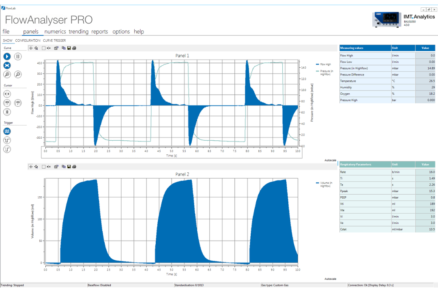Zoom out on the curve
Image resolution: width=438 pixels, height=292 pixels.
pos(18,75)
